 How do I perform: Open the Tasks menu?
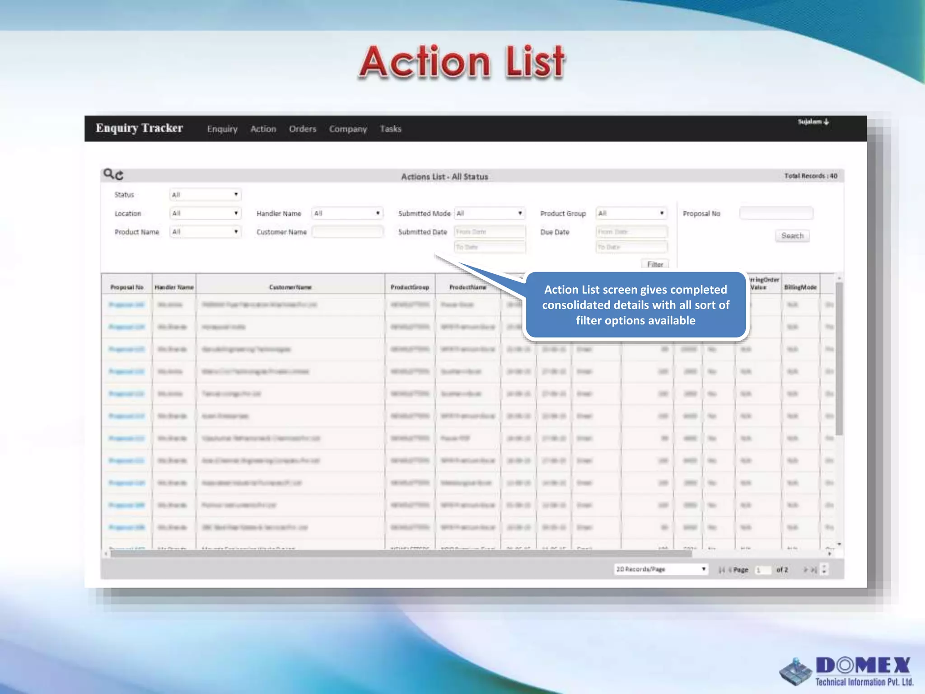point(391,129)
